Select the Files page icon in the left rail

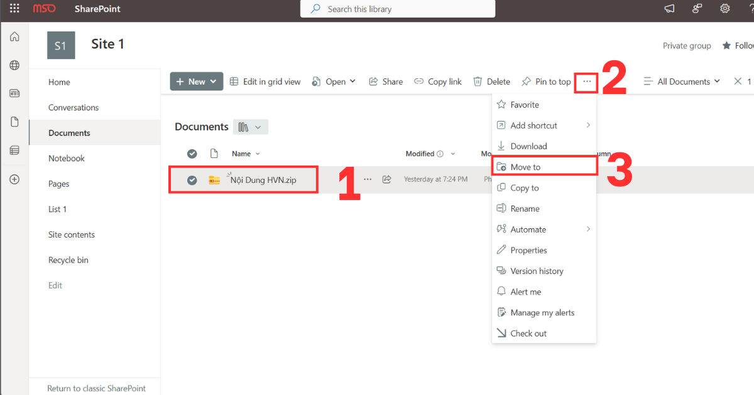pyautogui.click(x=14, y=121)
